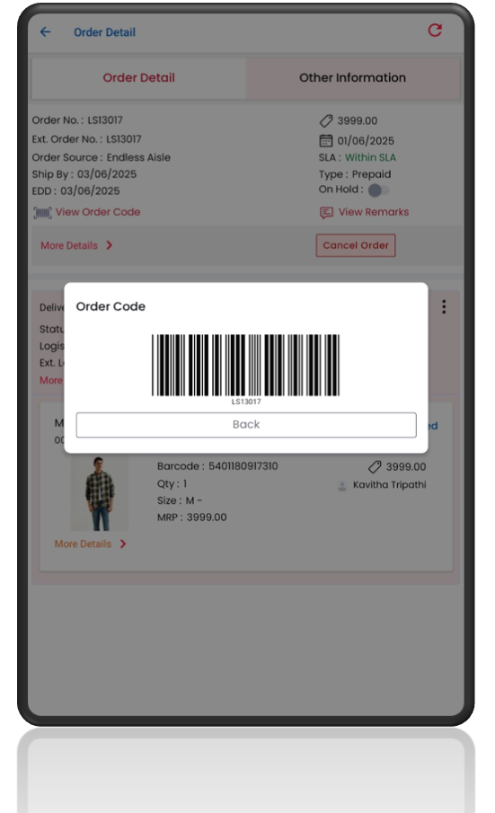Click the calendar icon beside 01/06/2025

[325, 140]
